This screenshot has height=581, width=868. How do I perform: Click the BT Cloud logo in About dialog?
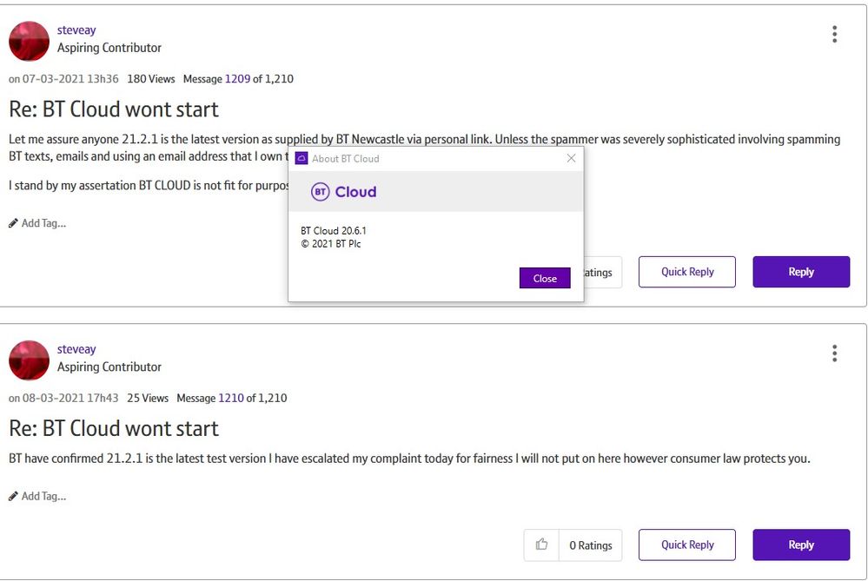tap(344, 192)
